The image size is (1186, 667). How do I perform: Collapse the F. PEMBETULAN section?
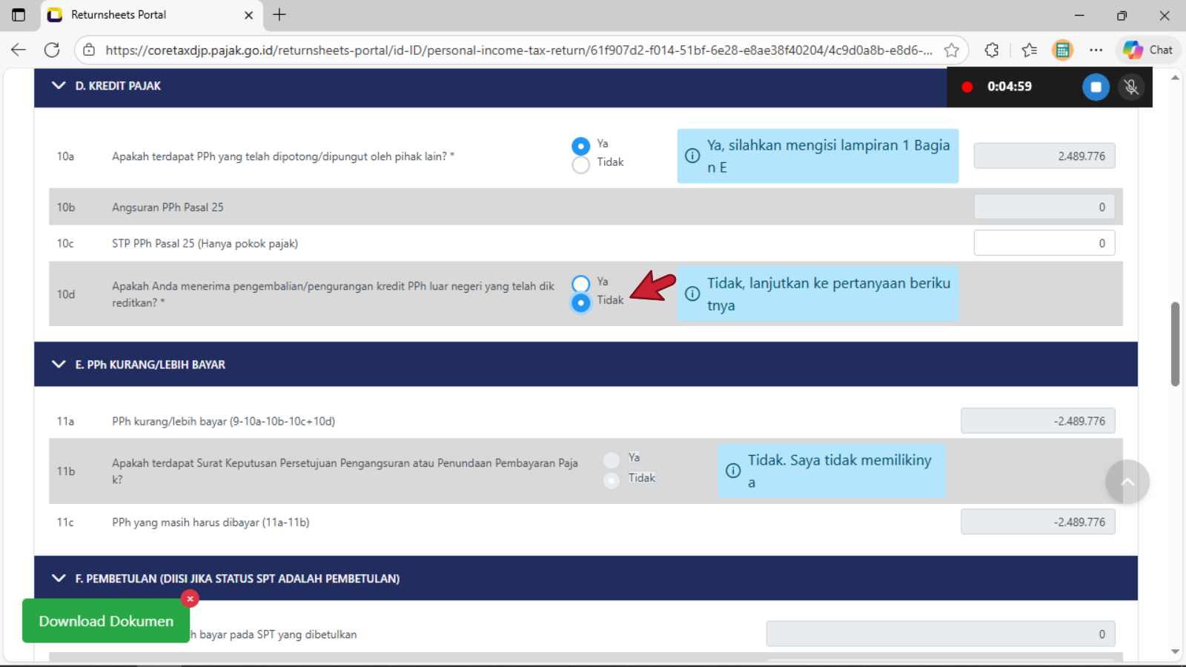[59, 578]
